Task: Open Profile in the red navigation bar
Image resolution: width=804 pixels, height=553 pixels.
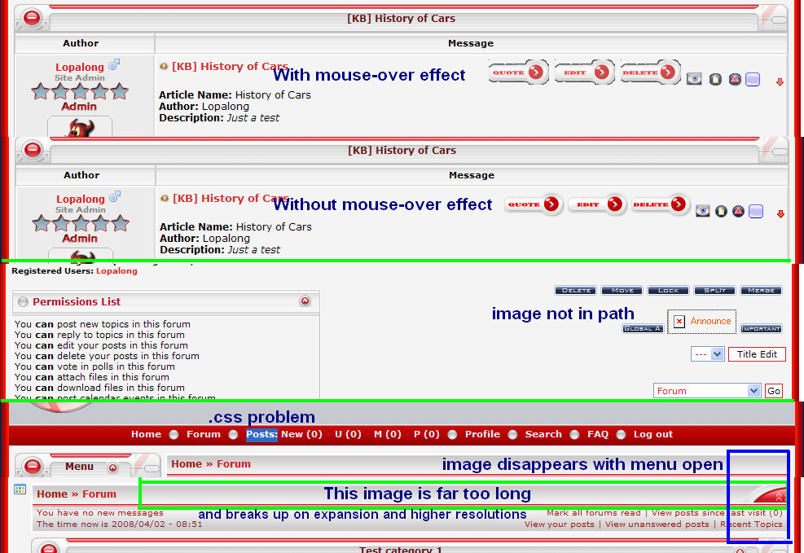Action: 482,434
